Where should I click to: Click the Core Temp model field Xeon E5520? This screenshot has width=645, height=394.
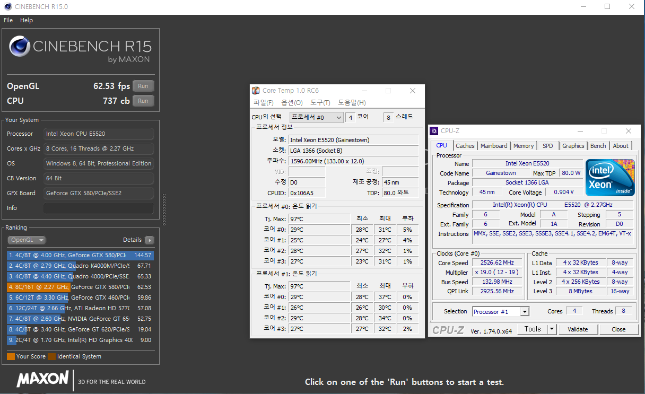point(353,140)
